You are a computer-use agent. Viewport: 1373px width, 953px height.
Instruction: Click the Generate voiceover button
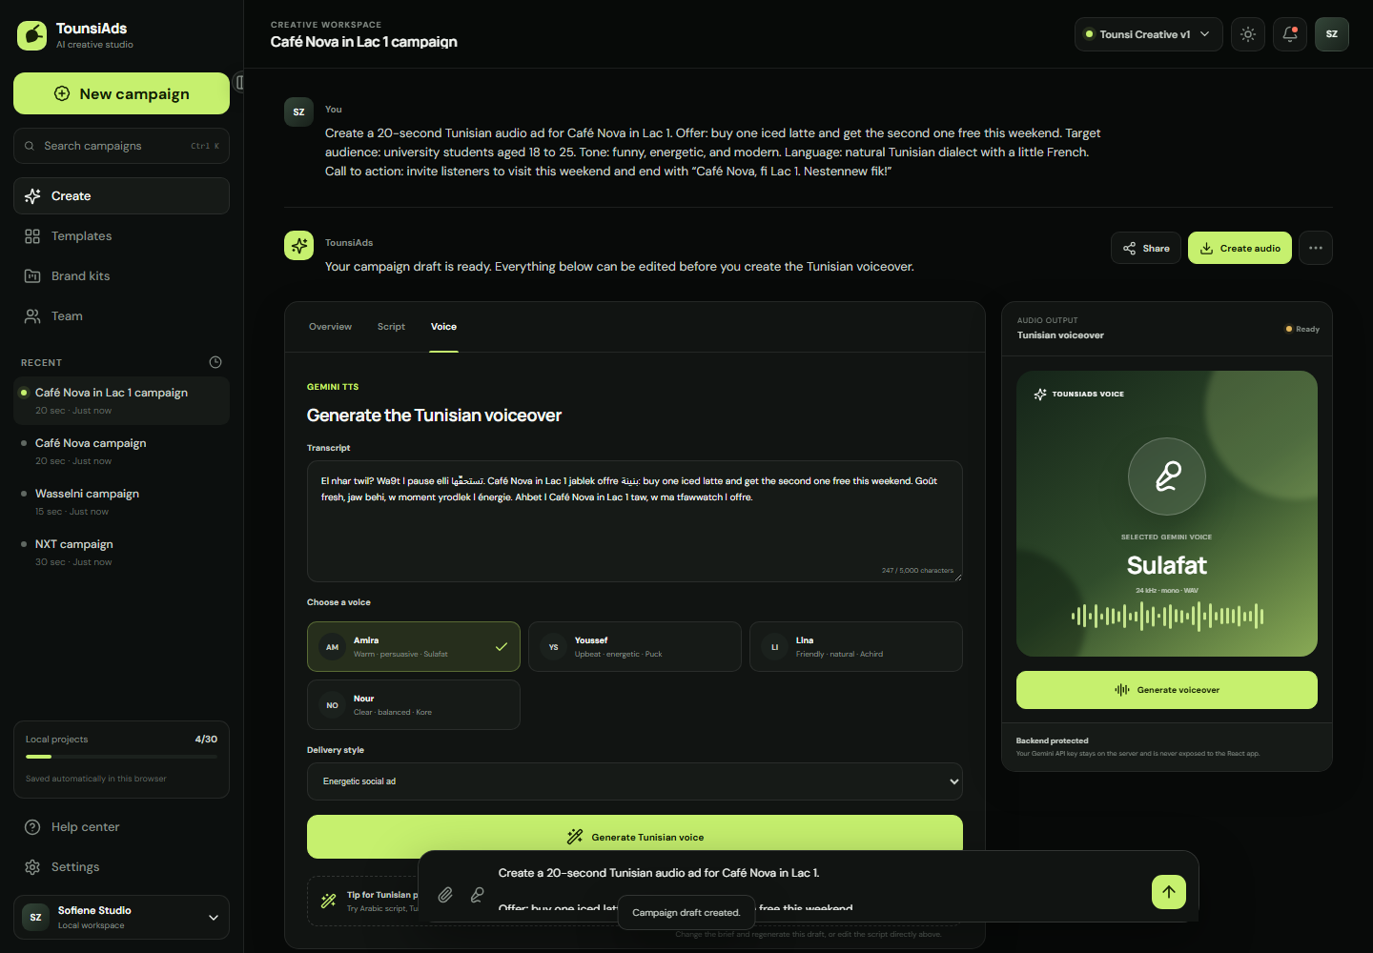1167,690
